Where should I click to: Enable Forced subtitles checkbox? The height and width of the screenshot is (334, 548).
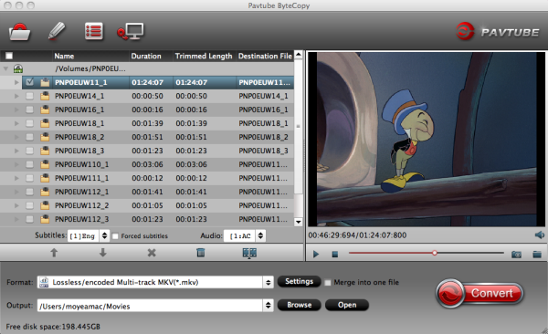(115, 236)
